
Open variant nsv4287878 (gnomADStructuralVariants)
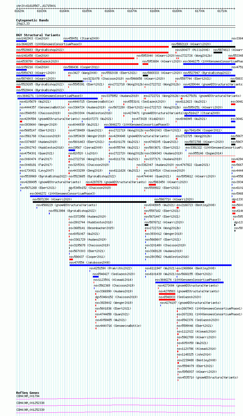[116, 182]
